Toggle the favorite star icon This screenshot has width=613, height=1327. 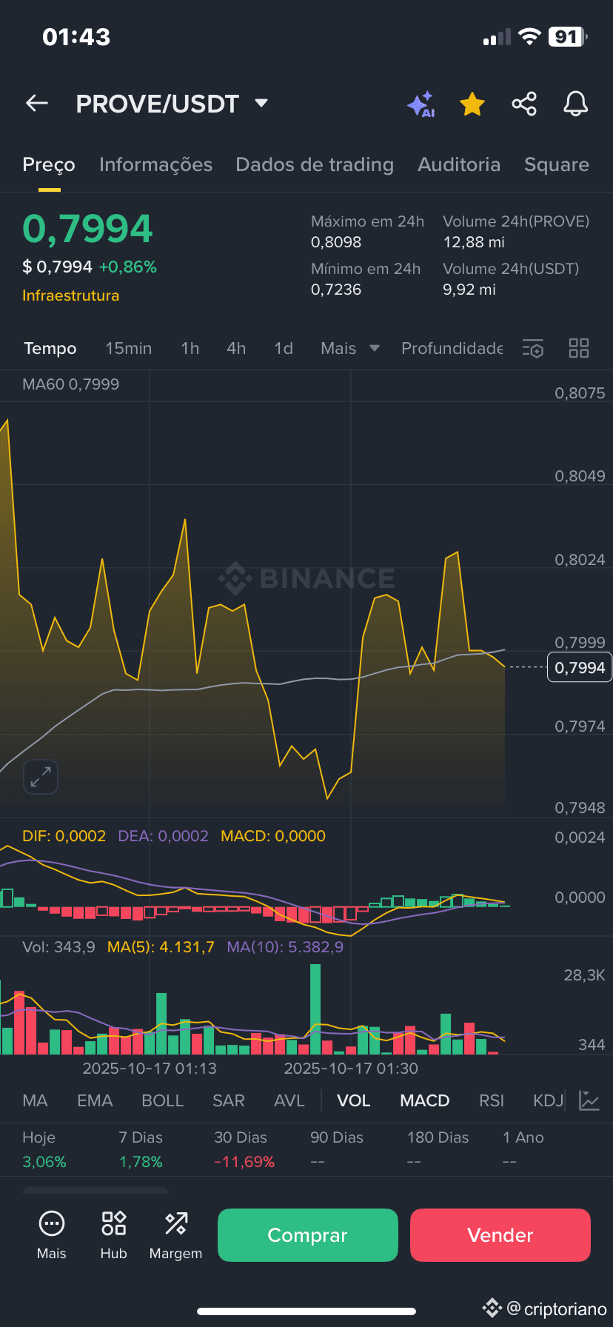472,104
